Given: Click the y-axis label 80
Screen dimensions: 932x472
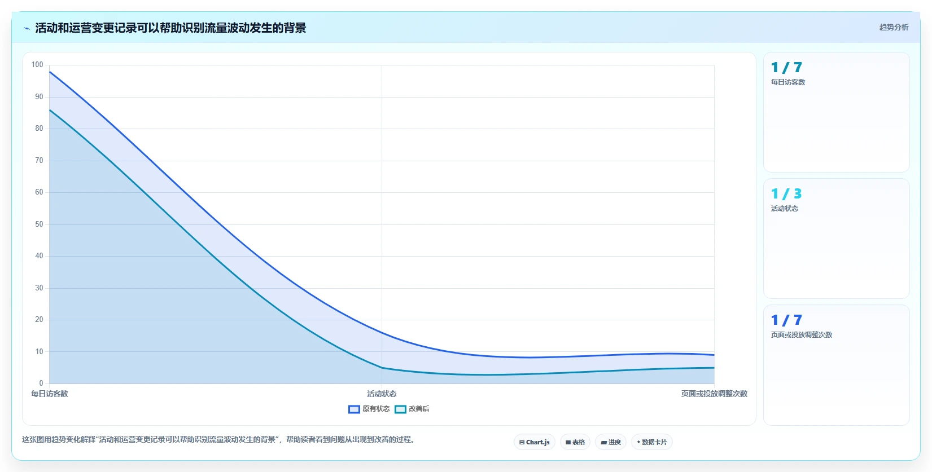Looking at the screenshot, I should tap(39, 129).
